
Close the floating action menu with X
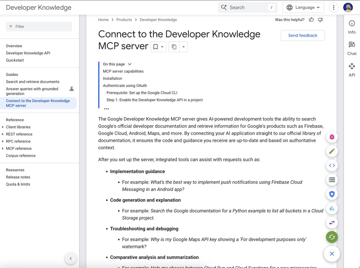coord(332,254)
